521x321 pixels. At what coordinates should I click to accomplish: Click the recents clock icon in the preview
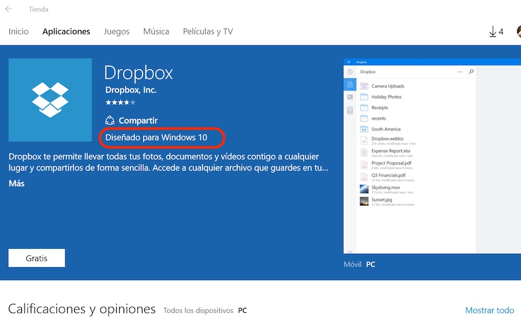(x=350, y=71)
